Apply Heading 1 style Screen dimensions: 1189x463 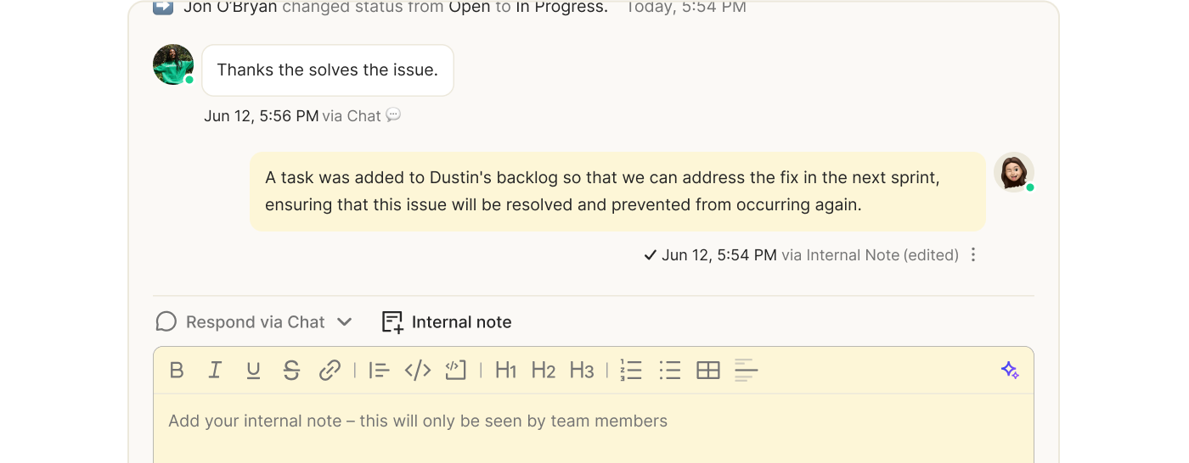point(506,370)
